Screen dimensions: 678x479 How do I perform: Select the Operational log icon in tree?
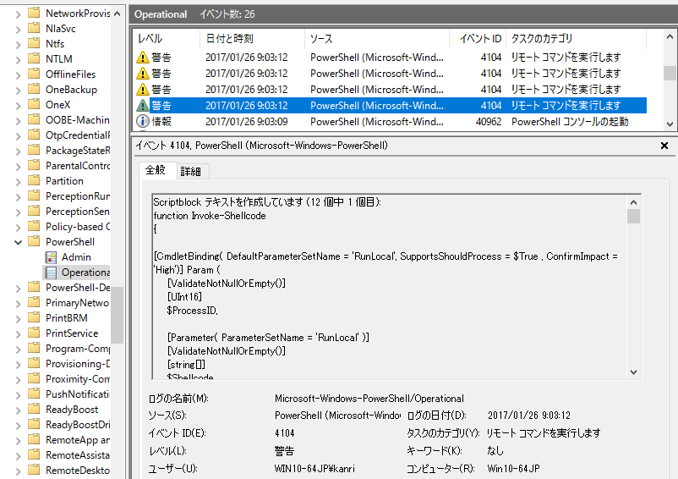pos(51,273)
